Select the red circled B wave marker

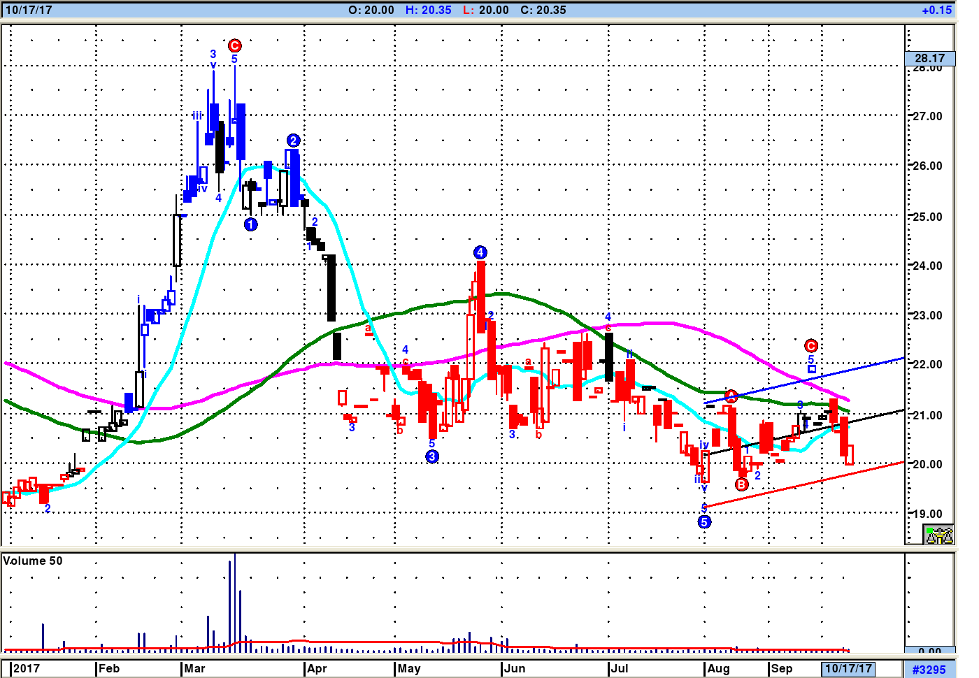tap(741, 484)
